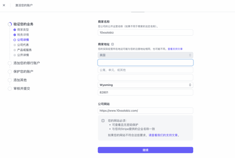Jump to the 公开详情 step
This screenshot has width=235, height=158.
[23, 55]
